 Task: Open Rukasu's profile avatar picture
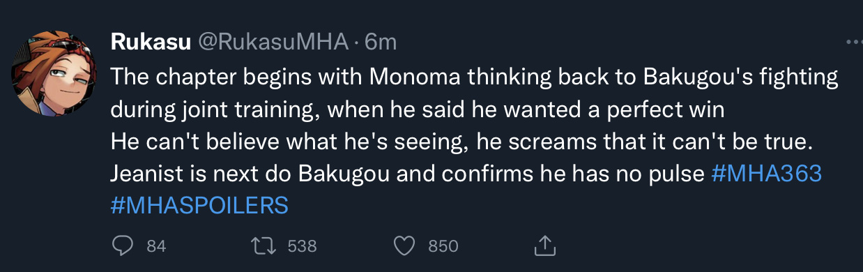(54, 73)
